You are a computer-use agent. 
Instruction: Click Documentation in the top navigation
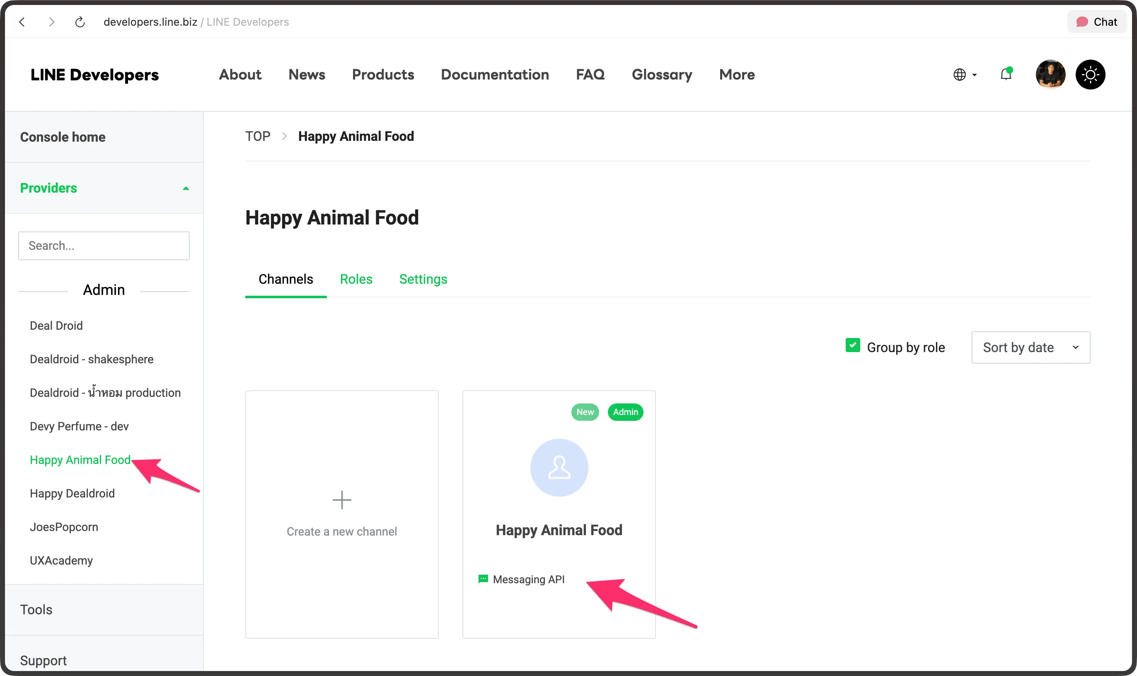point(494,74)
